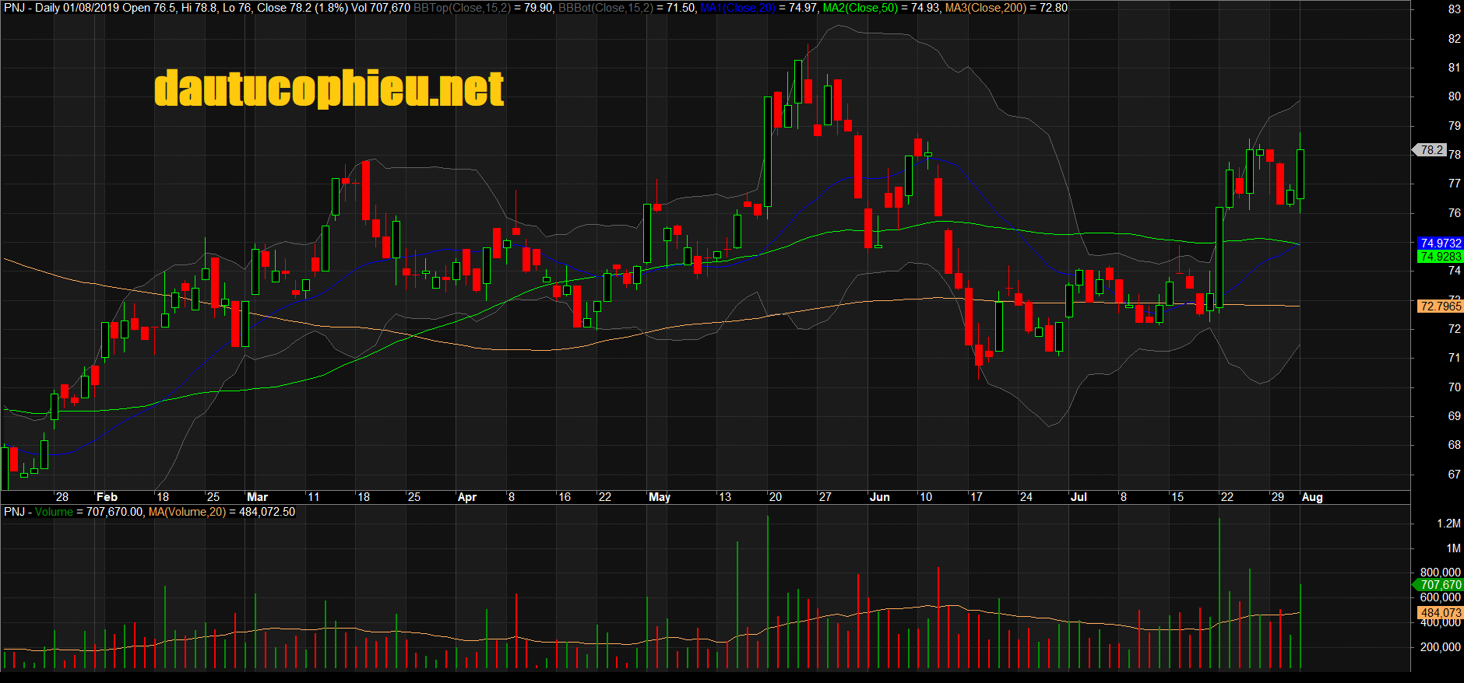Click the 11 date axis label

pos(313,497)
